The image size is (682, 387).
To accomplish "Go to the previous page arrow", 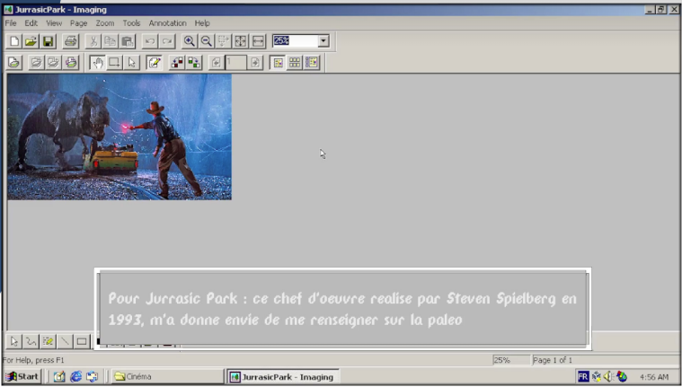I will click(217, 63).
